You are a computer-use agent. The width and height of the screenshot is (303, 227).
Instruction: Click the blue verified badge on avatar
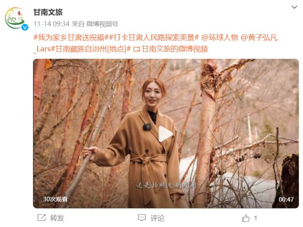click(25, 27)
